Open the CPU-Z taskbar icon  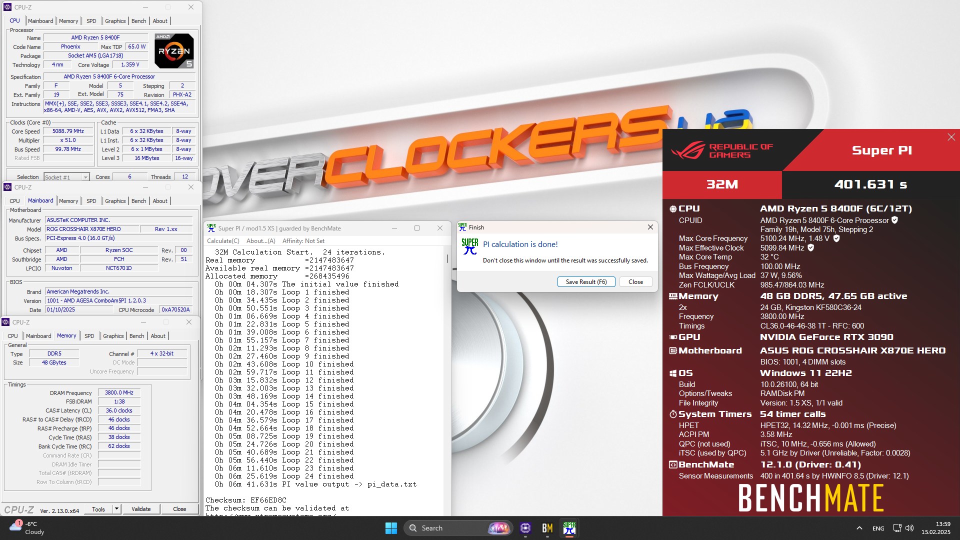525,528
